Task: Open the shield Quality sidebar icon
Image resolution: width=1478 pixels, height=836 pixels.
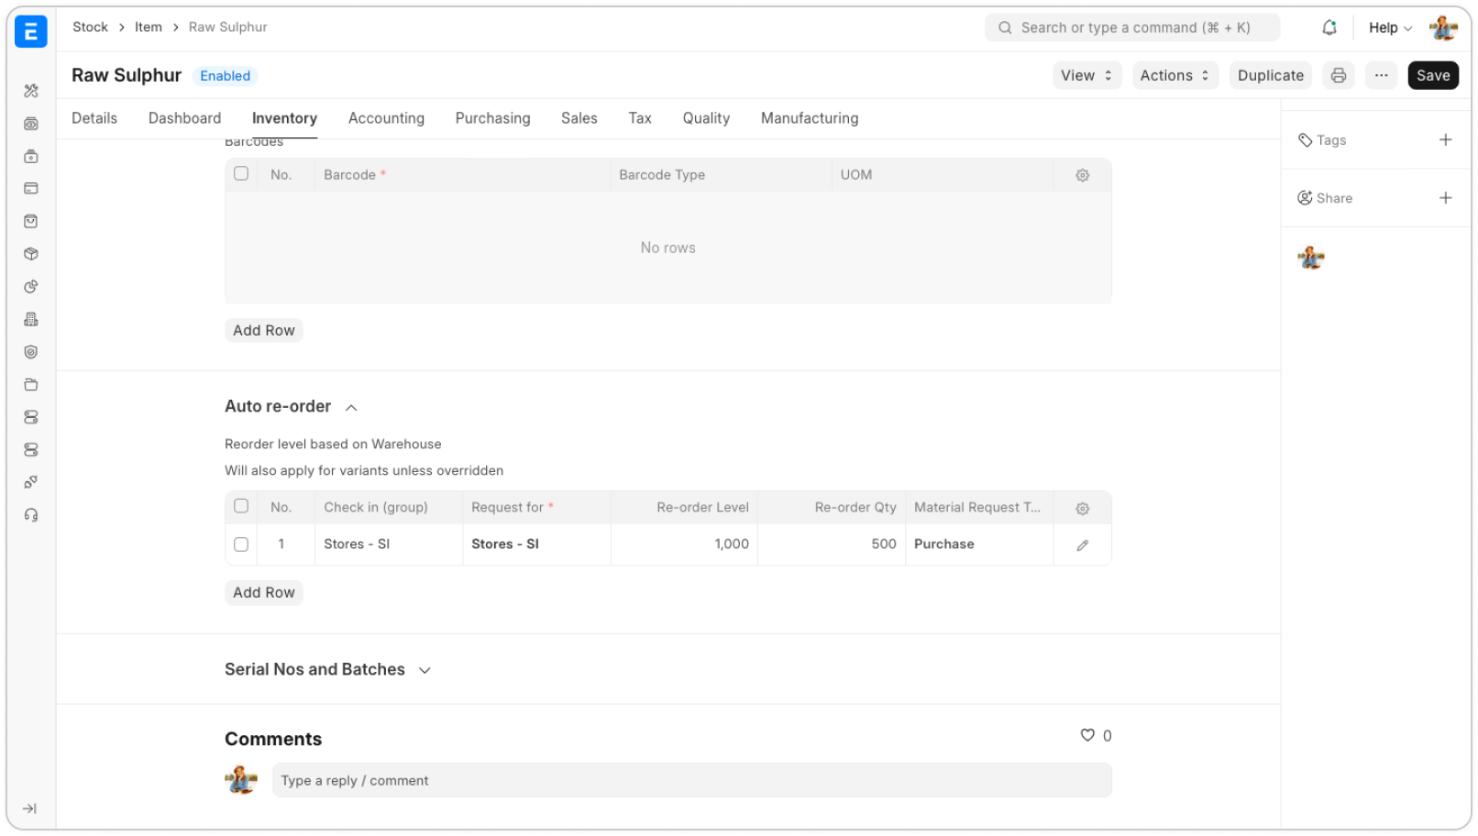Action: pyautogui.click(x=31, y=352)
